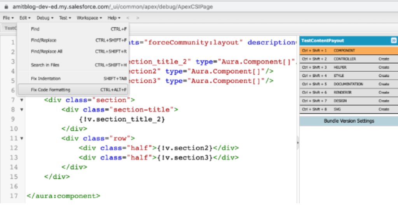
Task: Collapse the section-title div on line 8
Action: pyautogui.click(x=21, y=110)
